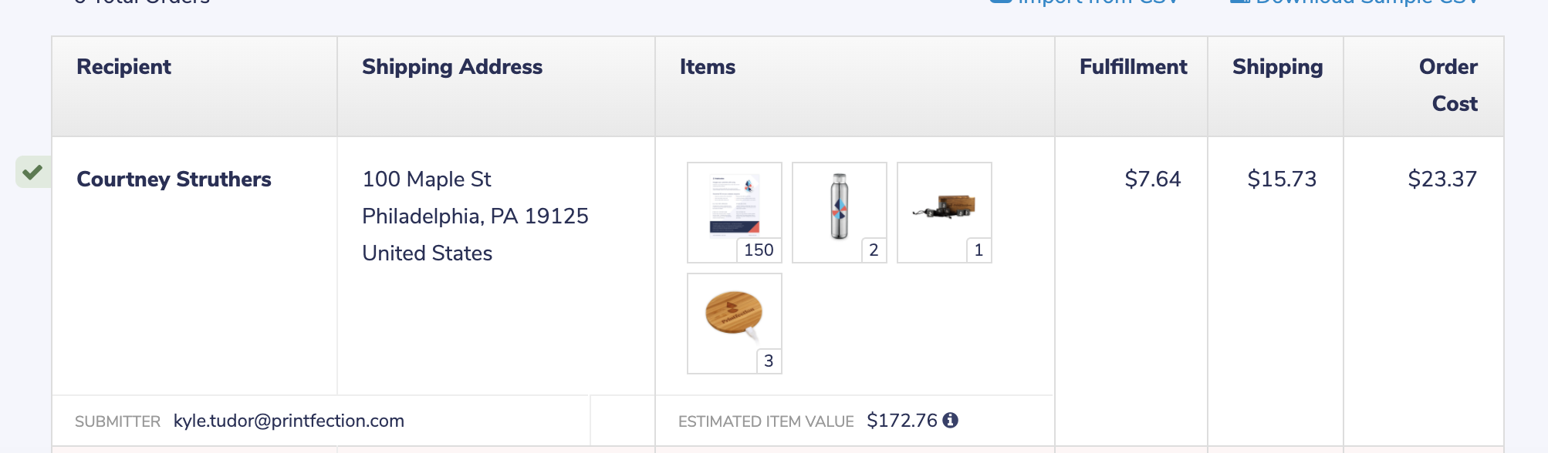Click recipient name Courtney Struthers
The image size is (1548, 453).
click(x=174, y=180)
